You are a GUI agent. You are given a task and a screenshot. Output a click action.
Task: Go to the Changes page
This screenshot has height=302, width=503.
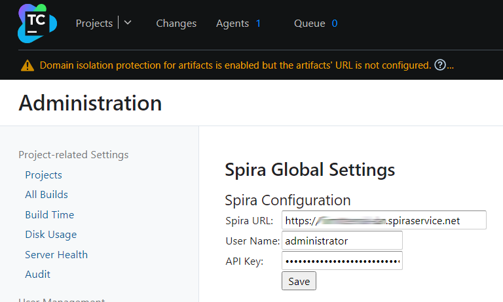(x=176, y=24)
